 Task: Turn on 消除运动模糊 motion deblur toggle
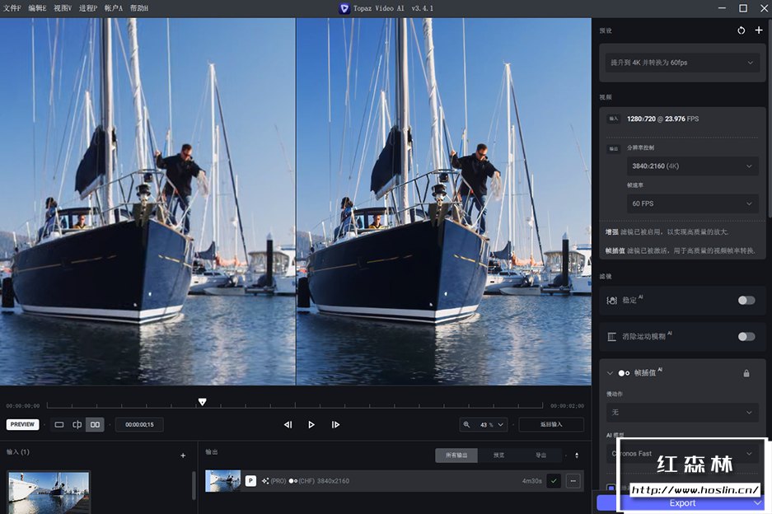[x=746, y=336]
